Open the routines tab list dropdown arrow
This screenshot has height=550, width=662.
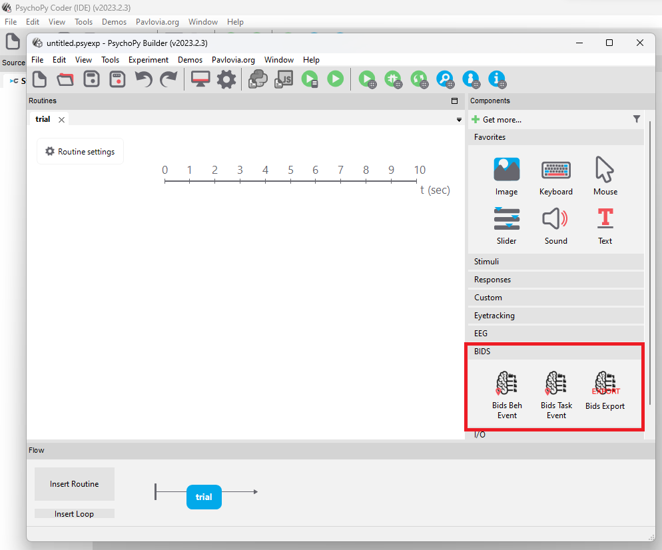tap(459, 120)
